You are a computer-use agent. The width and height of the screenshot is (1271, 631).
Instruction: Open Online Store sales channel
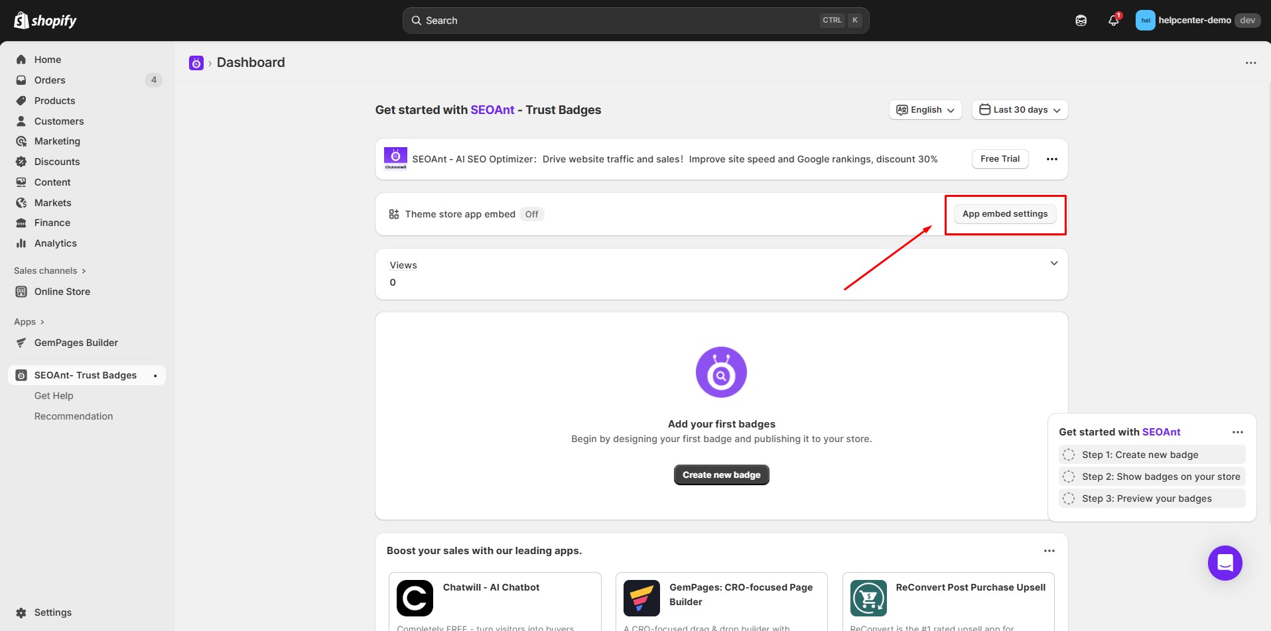pos(62,292)
